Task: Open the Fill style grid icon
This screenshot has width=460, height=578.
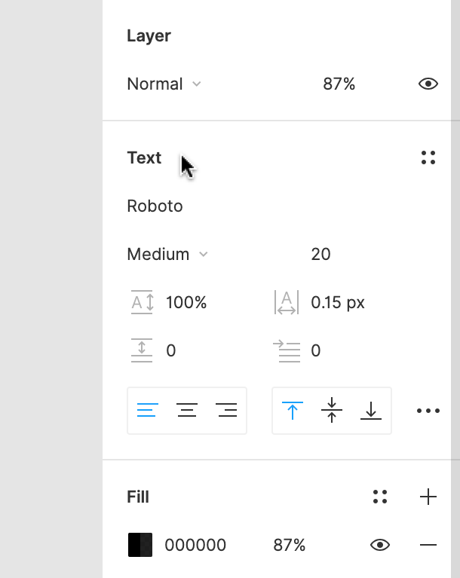Action: click(x=380, y=497)
